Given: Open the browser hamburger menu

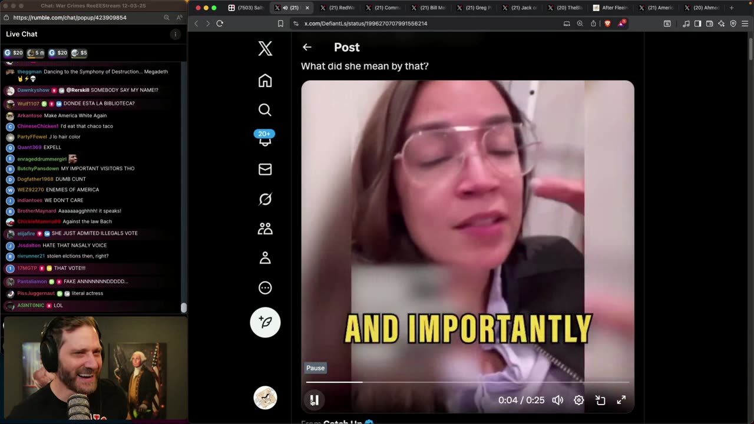Looking at the screenshot, I should [745, 24].
